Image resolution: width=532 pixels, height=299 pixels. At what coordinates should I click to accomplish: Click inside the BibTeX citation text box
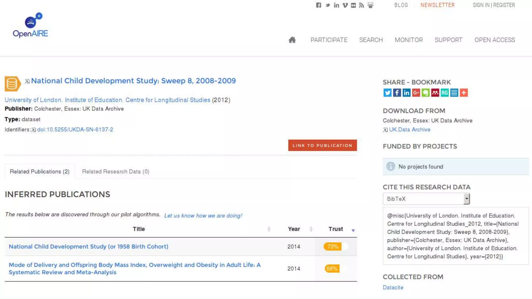[455, 236]
